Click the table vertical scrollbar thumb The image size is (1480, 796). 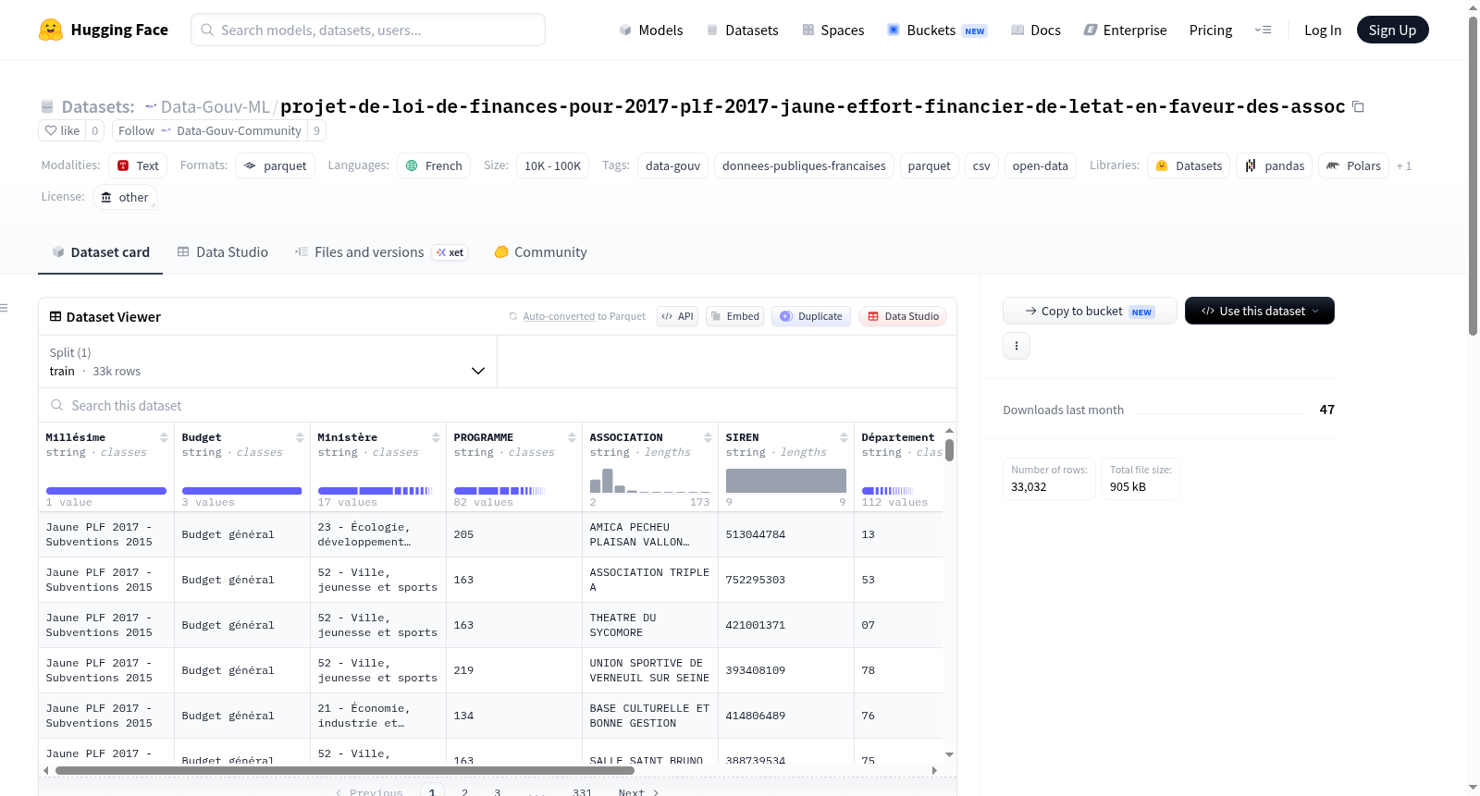tap(949, 449)
